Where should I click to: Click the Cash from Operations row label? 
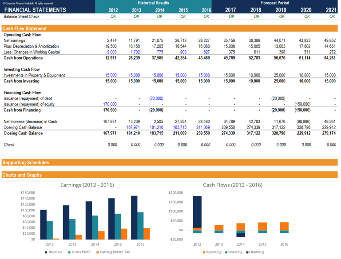(23, 58)
